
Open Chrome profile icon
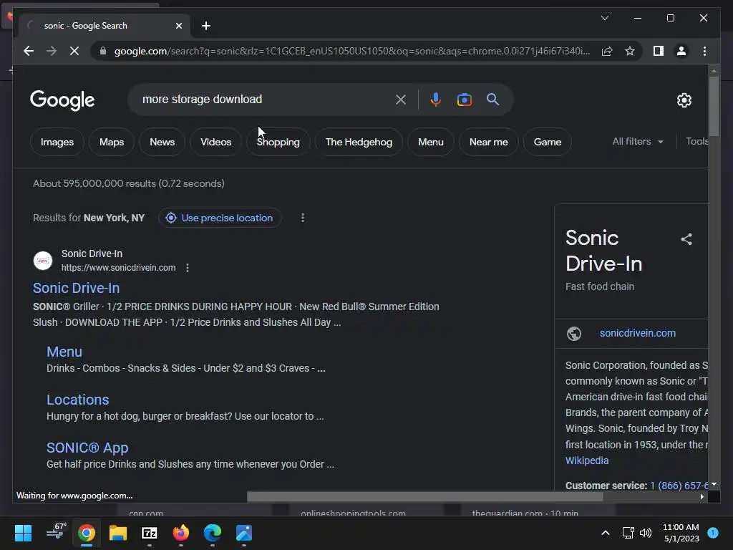[x=681, y=51]
